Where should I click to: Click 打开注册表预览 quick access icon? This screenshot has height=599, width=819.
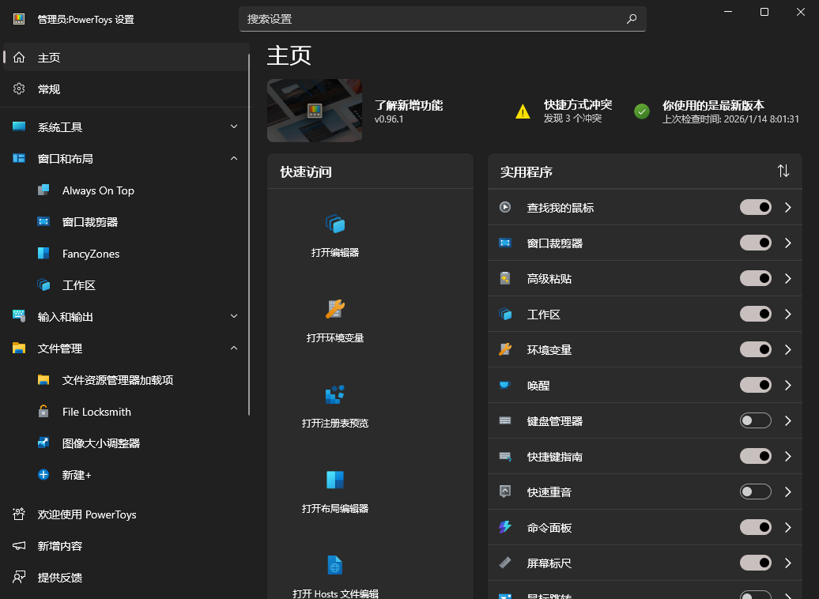pyautogui.click(x=335, y=394)
